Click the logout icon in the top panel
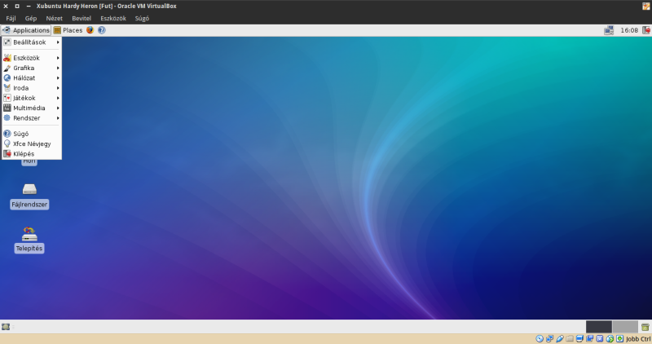Image resolution: width=652 pixels, height=344 pixels. point(646,30)
